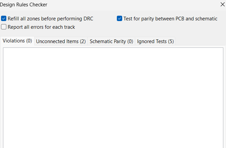Toggle Test for parity between PCB and schematic checkbox

(x=120, y=19)
